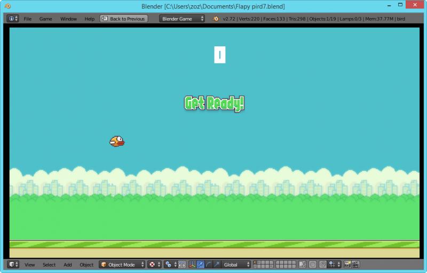The image size is (427, 273).
Task: Click the OpenGL render animation clapper
Action: [355, 264]
